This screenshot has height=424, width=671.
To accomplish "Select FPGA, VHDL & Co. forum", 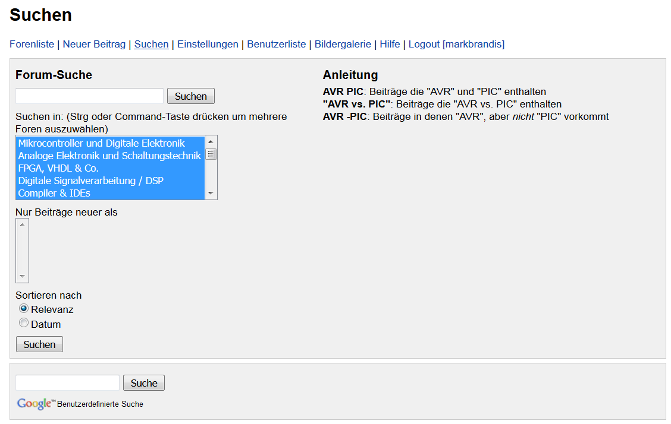I will 110,168.
